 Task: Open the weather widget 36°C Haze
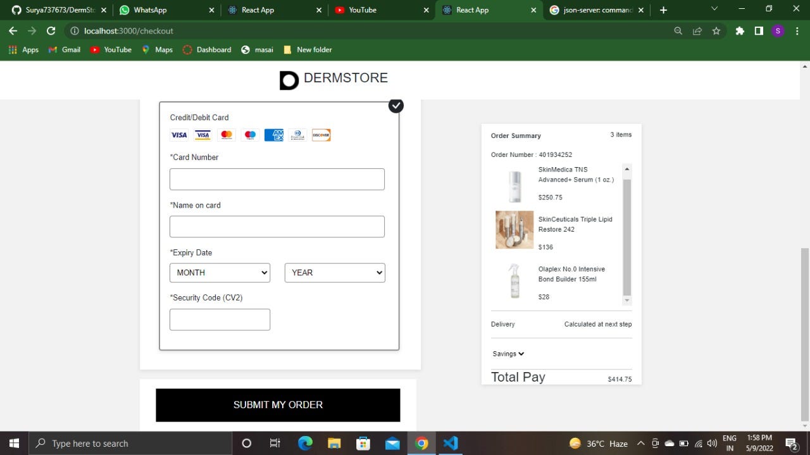(x=599, y=444)
